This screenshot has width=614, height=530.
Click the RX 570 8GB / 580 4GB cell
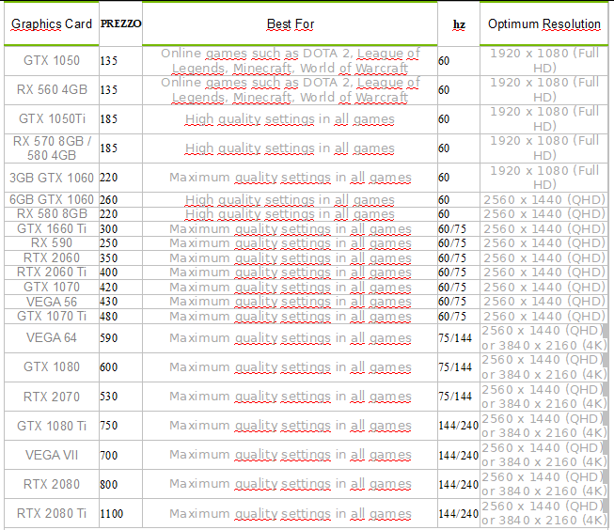tap(52, 148)
